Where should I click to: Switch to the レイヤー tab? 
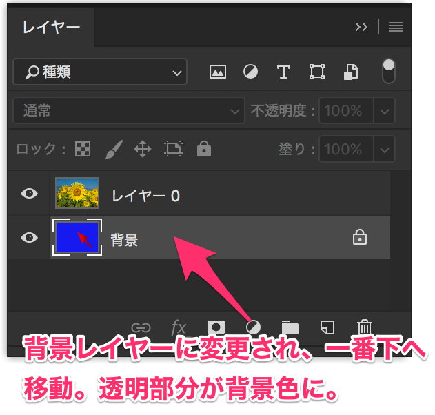(51, 27)
